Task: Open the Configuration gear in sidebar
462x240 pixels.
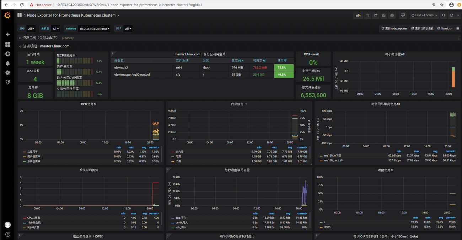Action: 7,73
